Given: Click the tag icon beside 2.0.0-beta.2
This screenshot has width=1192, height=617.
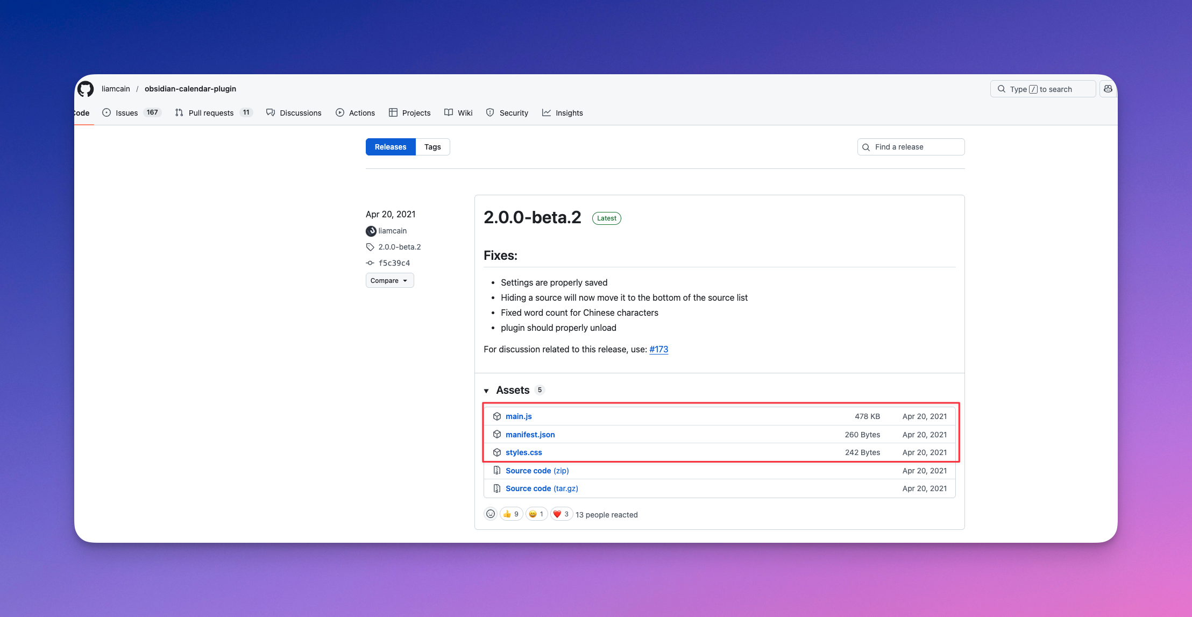Looking at the screenshot, I should coord(370,247).
